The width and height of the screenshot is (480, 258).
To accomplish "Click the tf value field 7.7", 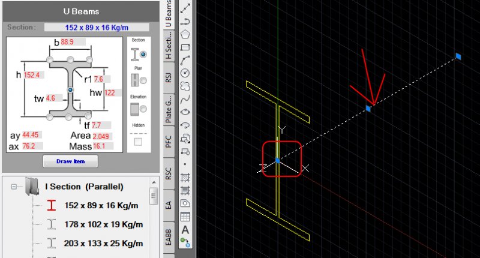I will (x=101, y=125).
